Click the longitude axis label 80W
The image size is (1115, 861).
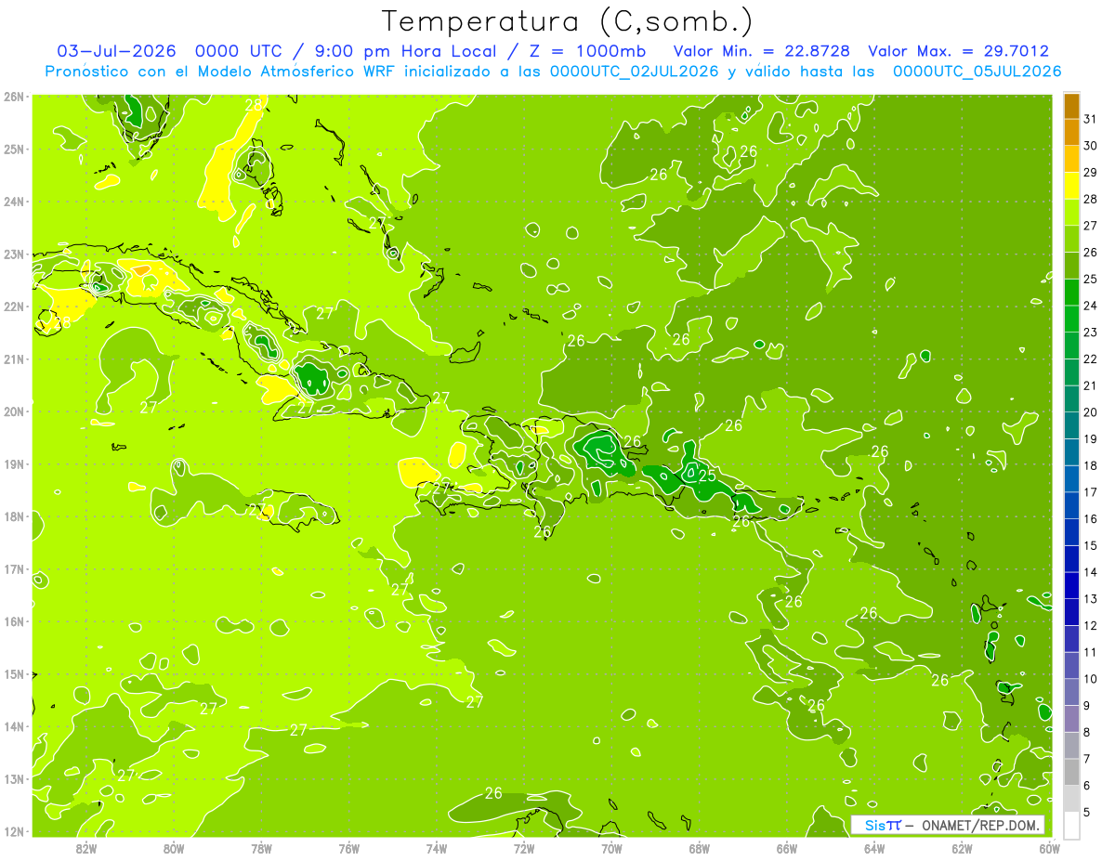(174, 848)
